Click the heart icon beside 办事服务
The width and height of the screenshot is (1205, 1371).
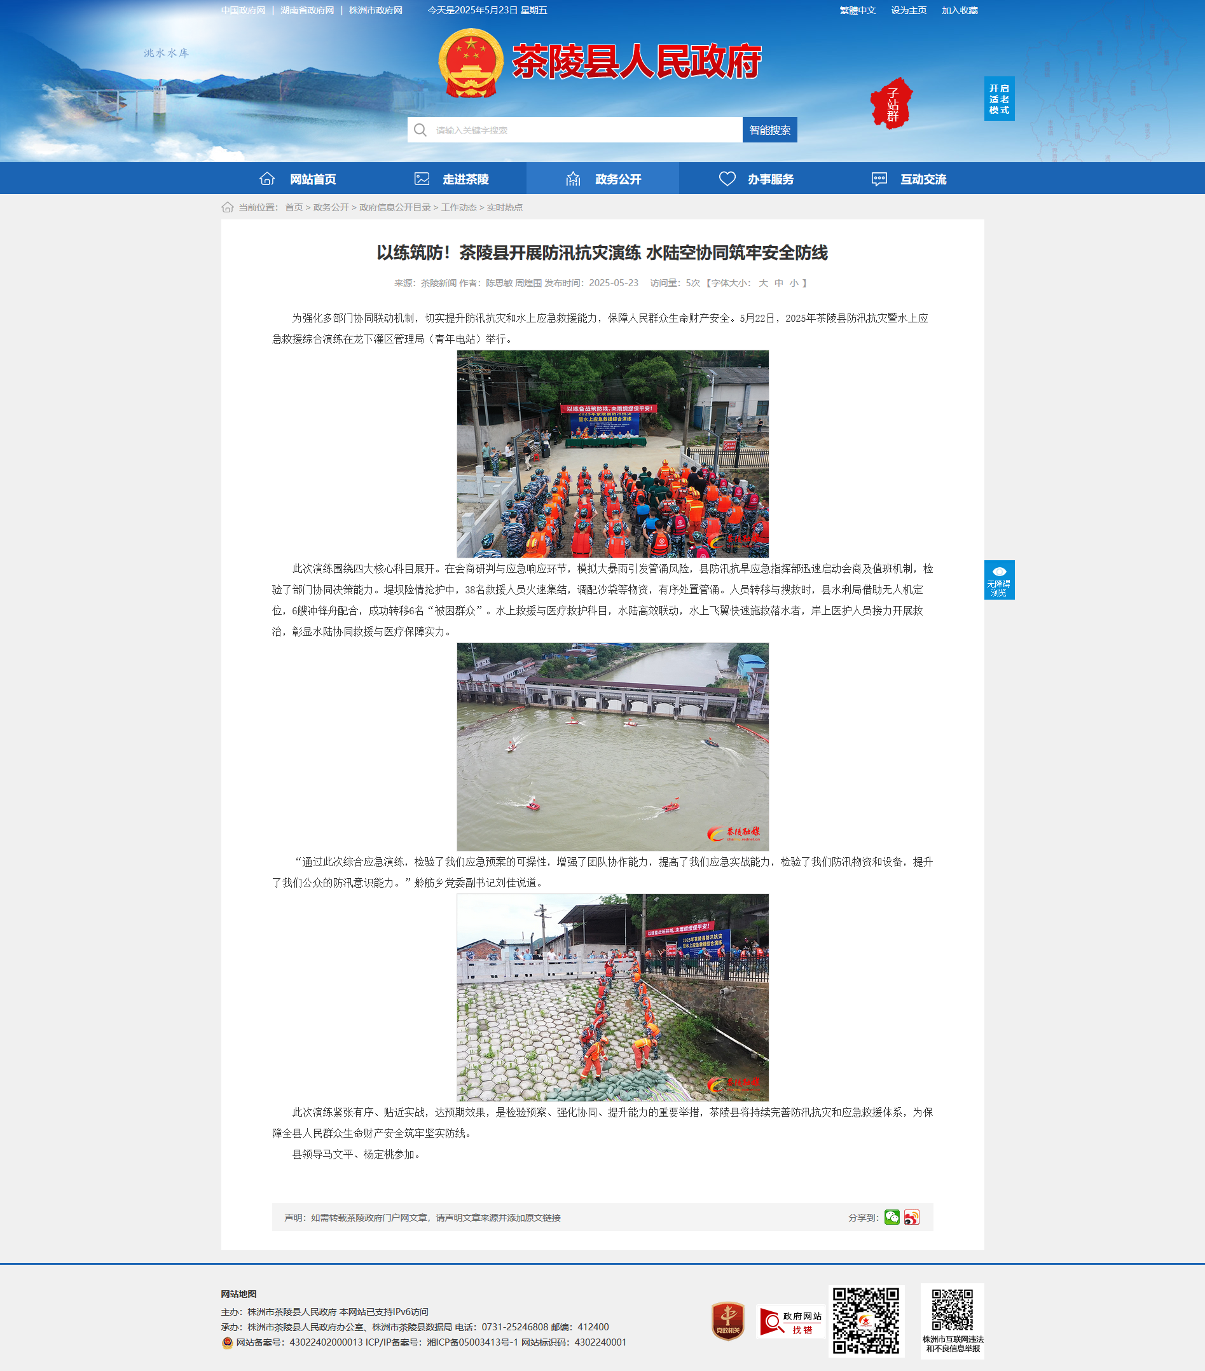727,179
